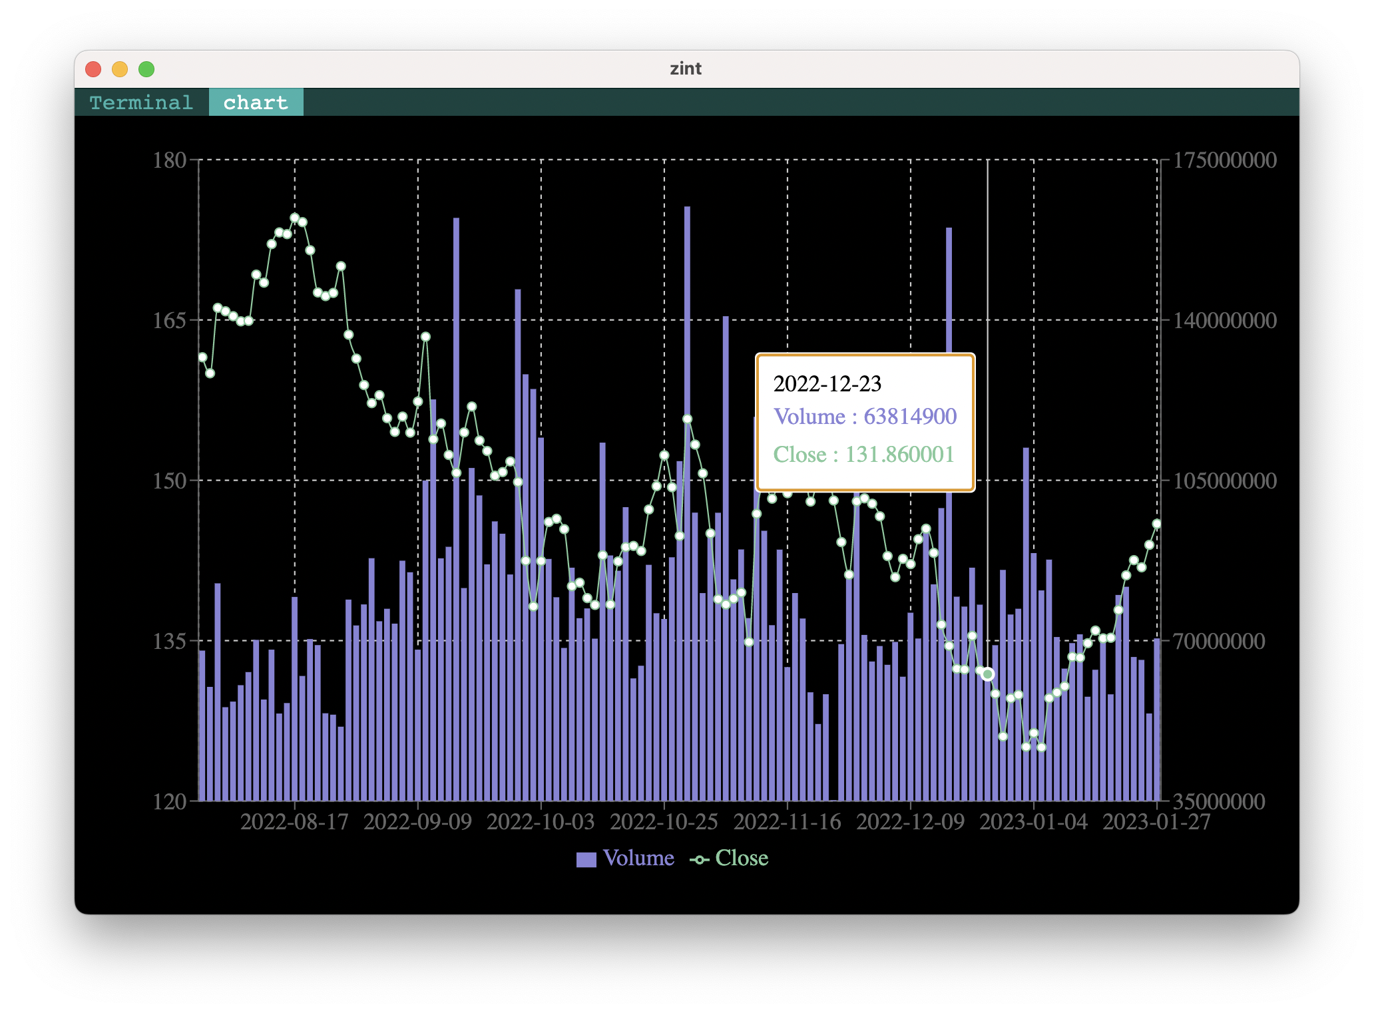Click the 2022-08-17 x-axis label

pos(294,822)
